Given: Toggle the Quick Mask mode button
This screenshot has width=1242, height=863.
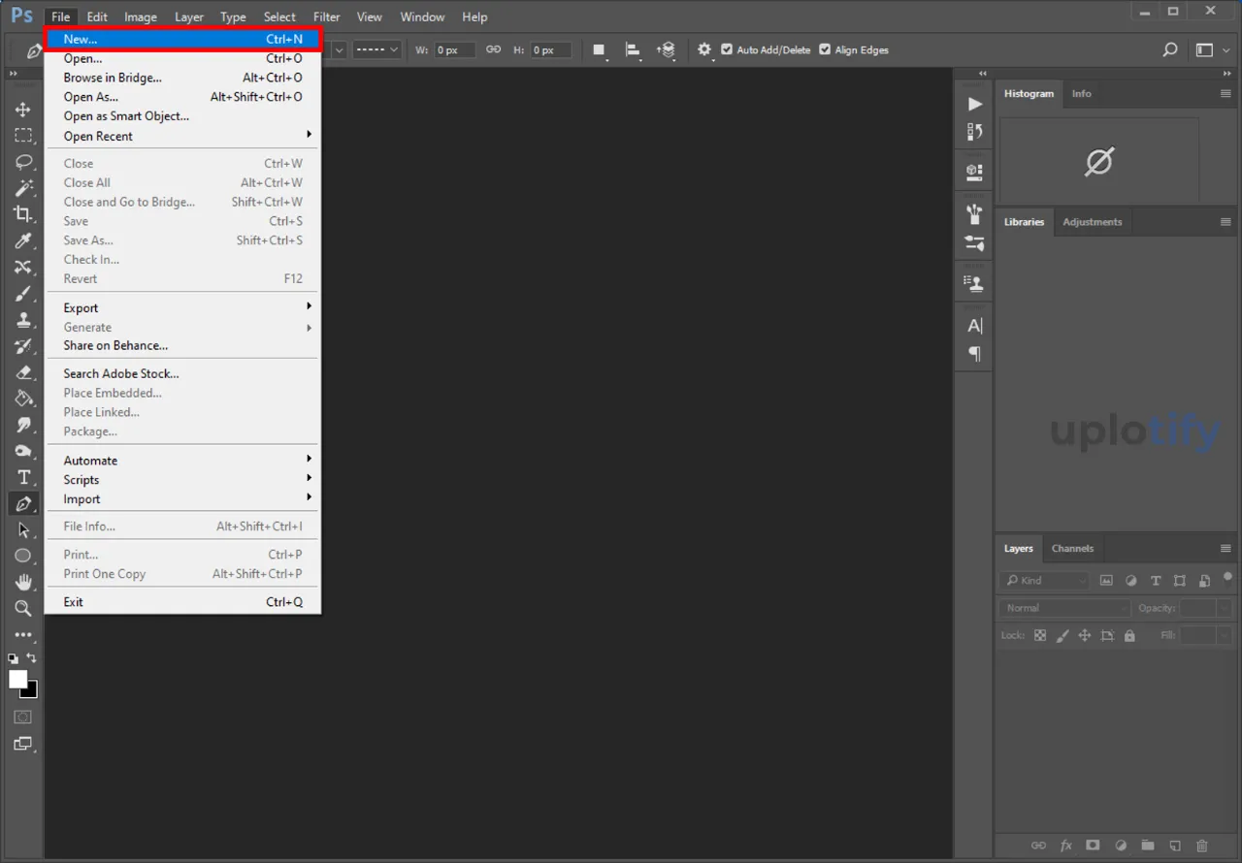Looking at the screenshot, I should tap(23, 718).
